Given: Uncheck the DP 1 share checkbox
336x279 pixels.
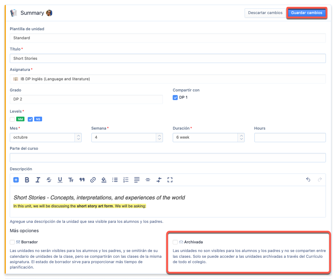Looking at the screenshot, I should pos(175,98).
